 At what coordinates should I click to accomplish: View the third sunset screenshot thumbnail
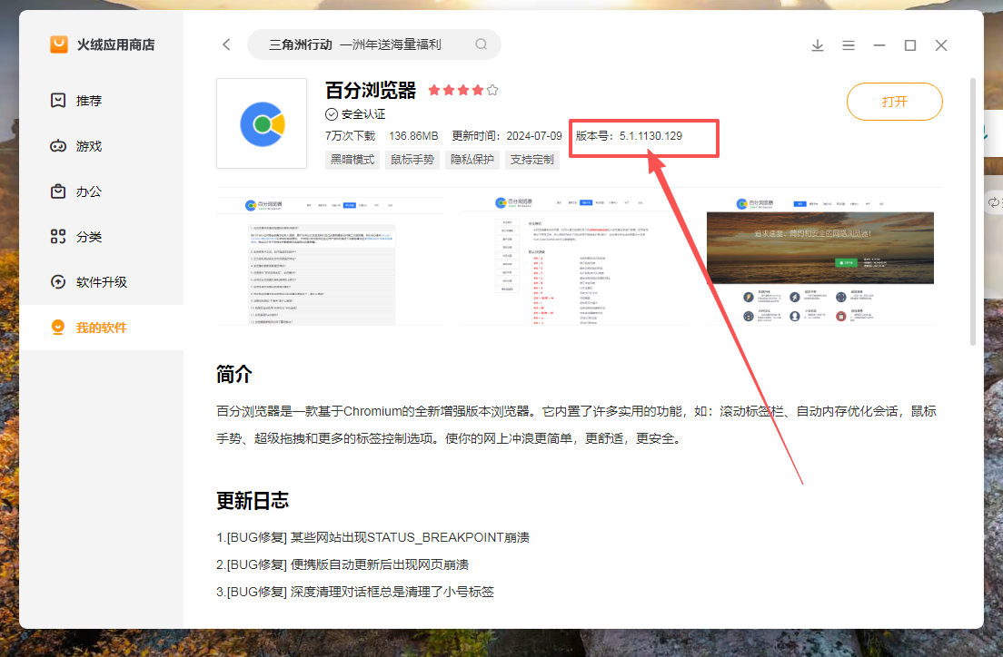point(824,257)
